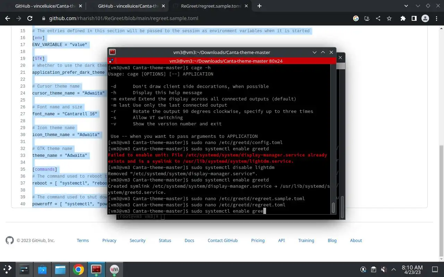Open Chrome's three-dot menu
The width and height of the screenshot is (444, 277).
pyautogui.click(x=436, y=18)
